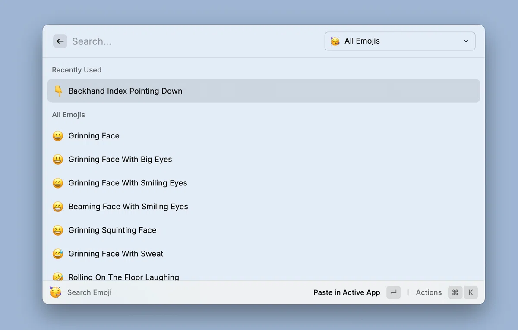The width and height of the screenshot is (518, 330).
Task: Click the Grinning Face With Smiling Eyes emoji
Action: 58,183
